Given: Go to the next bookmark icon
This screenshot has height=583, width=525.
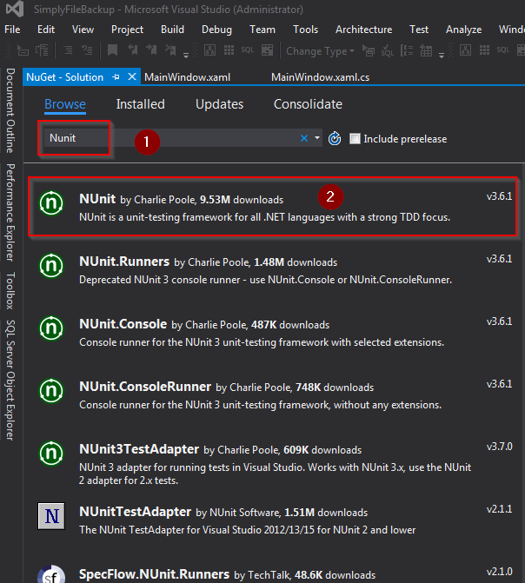Looking at the screenshot, I should tap(151, 50).
